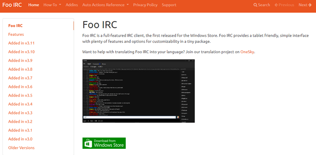Open Added in v3.0 section

tap(20, 139)
